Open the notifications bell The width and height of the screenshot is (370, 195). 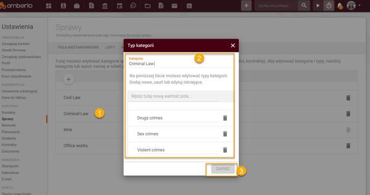[340, 6]
